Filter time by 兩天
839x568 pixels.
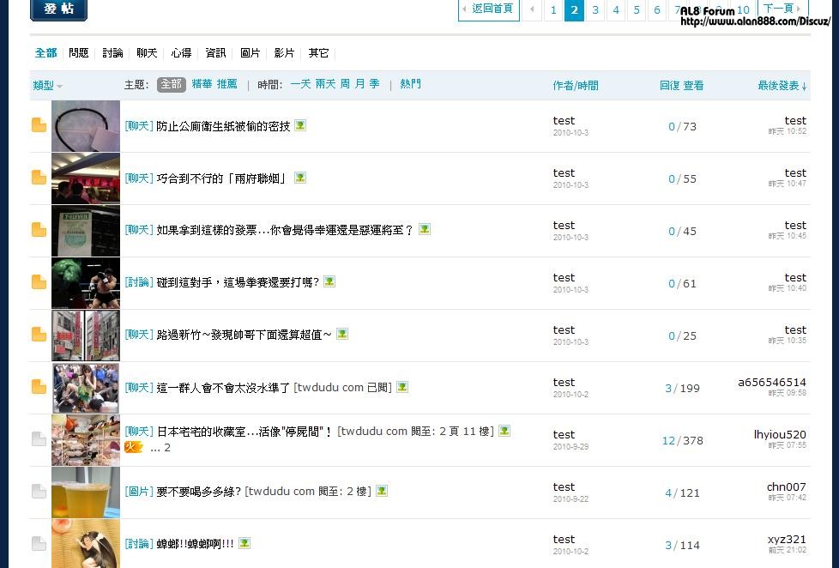tap(325, 84)
